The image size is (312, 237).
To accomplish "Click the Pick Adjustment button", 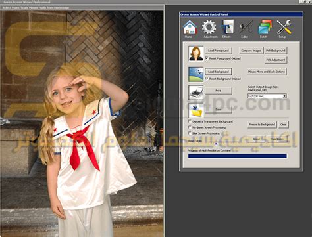I will [x=276, y=60].
